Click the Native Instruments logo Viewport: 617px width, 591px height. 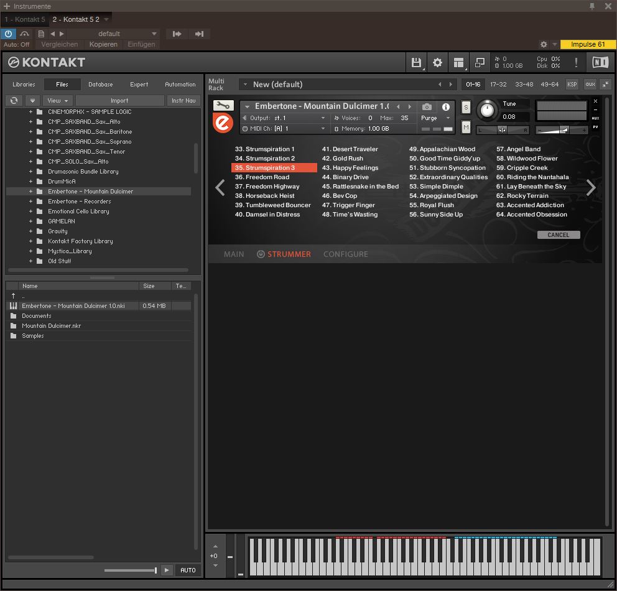(x=600, y=62)
